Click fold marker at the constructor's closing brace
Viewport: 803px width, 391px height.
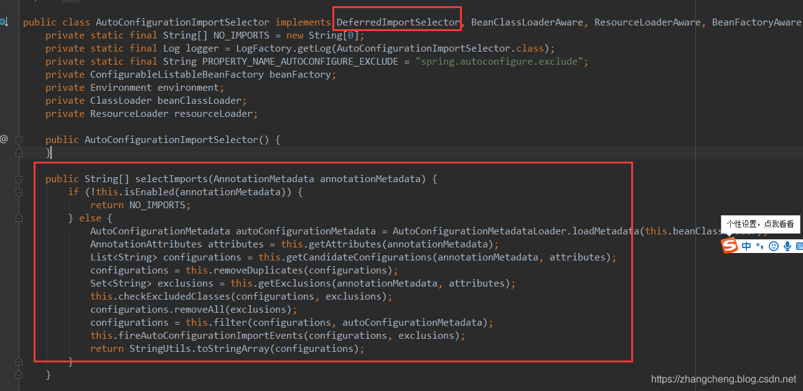point(19,152)
